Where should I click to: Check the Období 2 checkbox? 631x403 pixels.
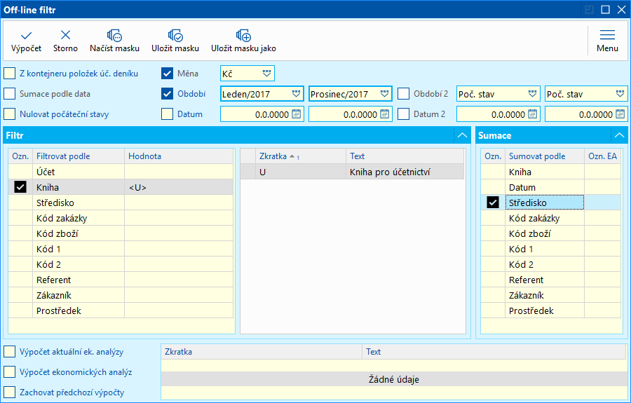pyautogui.click(x=403, y=94)
